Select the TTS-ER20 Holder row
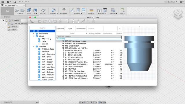This screenshot has width=185, height=104. point(89,46)
